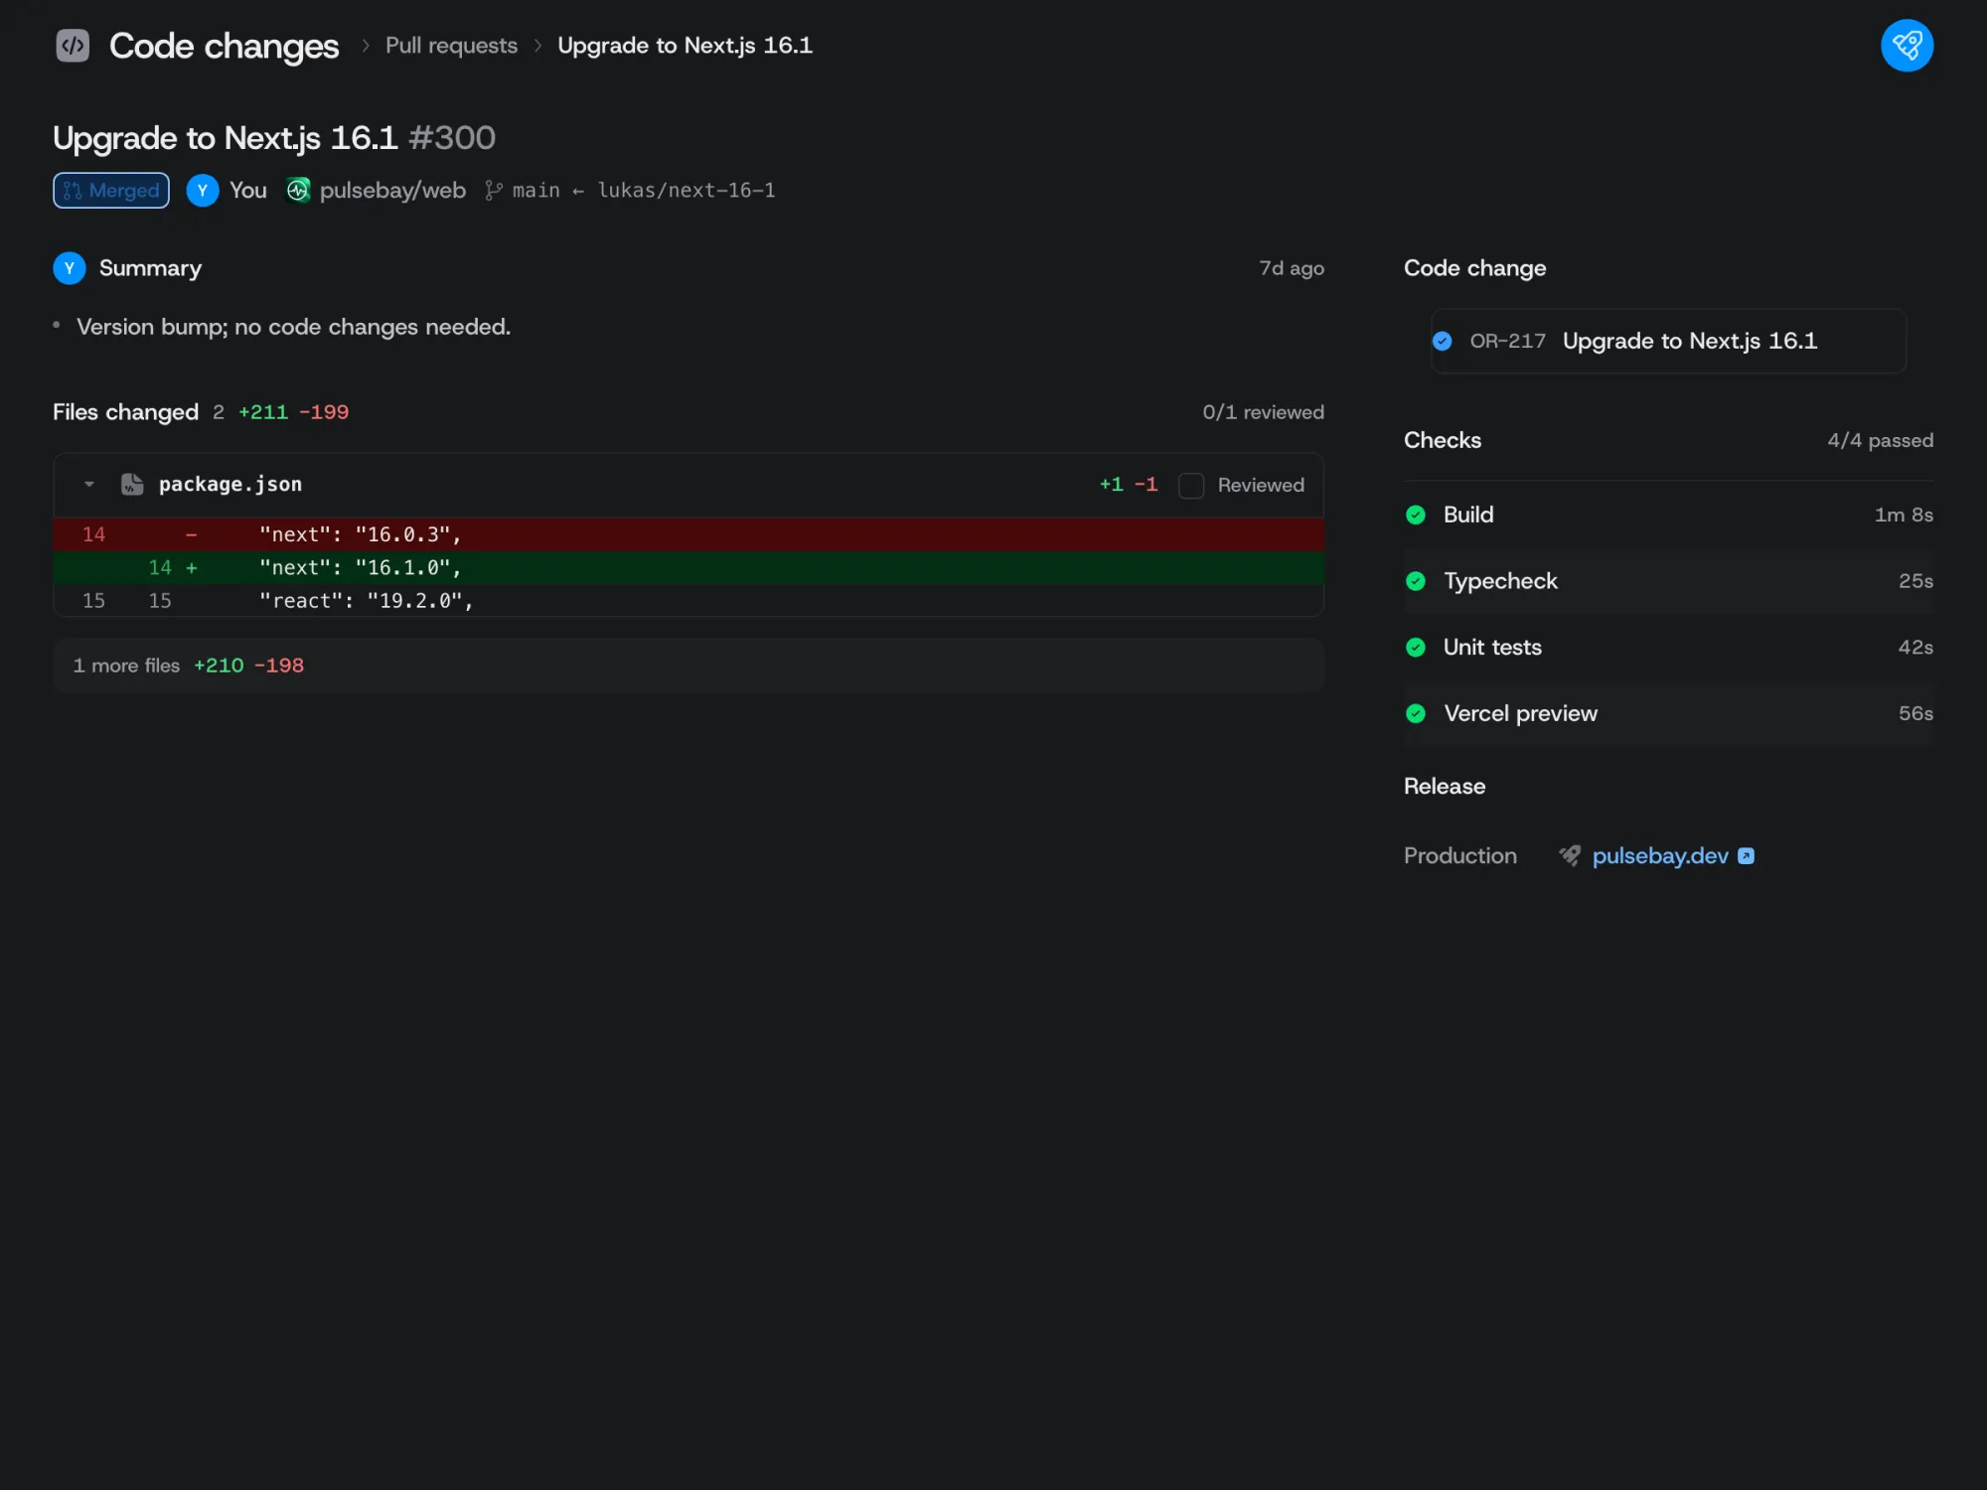Image resolution: width=1987 pixels, height=1490 pixels.
Task: Open the Unit tests check details
Action: [x=1668, y=648]
